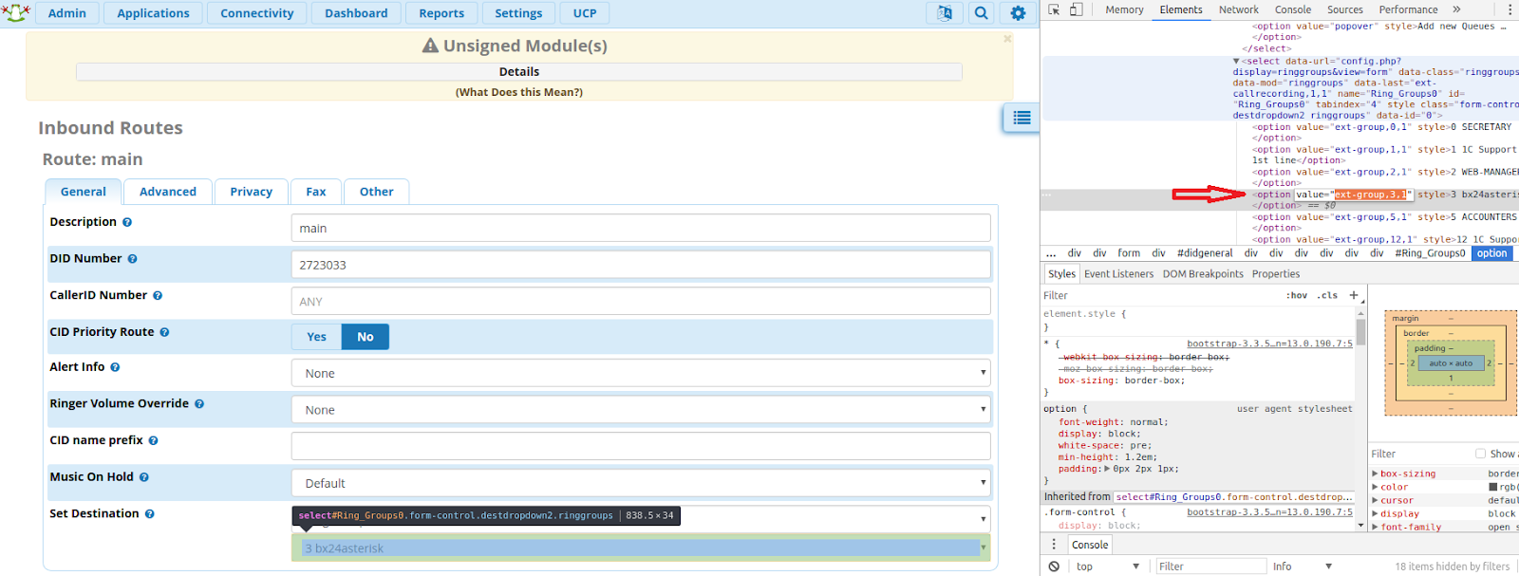1519x576 pixels.
Task: Open console drawer three-dot menu
Action: (1054, 545)
